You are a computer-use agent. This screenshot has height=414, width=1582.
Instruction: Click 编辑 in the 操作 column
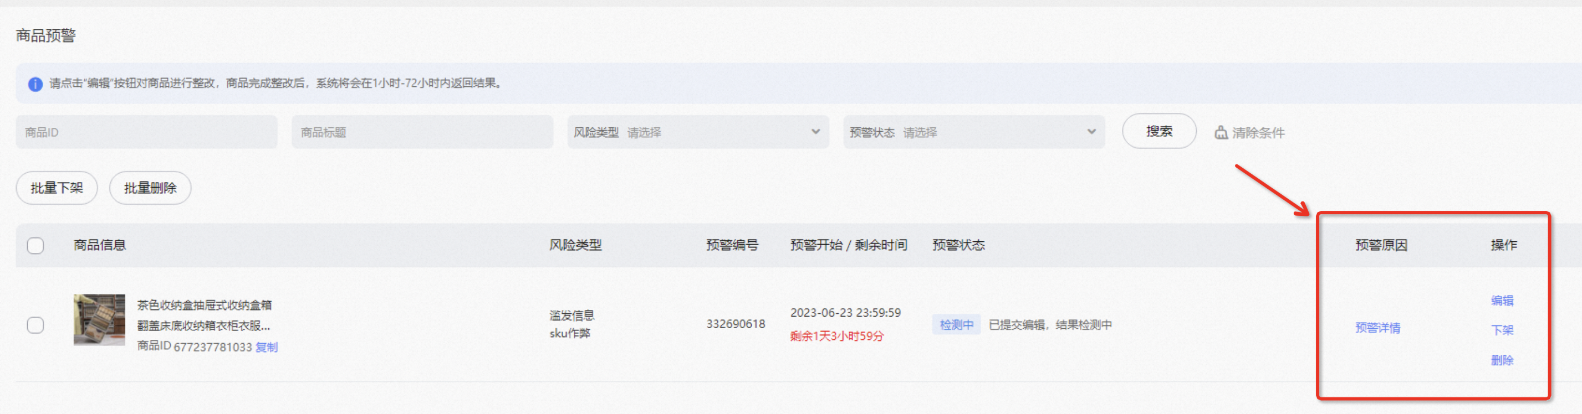pyautogui.click(x=1502, y=301)
